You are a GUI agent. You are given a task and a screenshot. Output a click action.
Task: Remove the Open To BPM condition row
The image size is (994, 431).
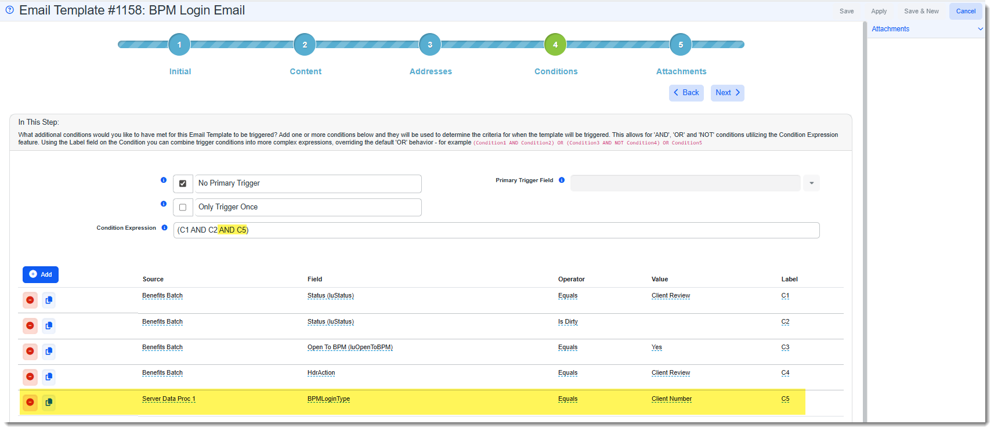(x=30, y=351)
